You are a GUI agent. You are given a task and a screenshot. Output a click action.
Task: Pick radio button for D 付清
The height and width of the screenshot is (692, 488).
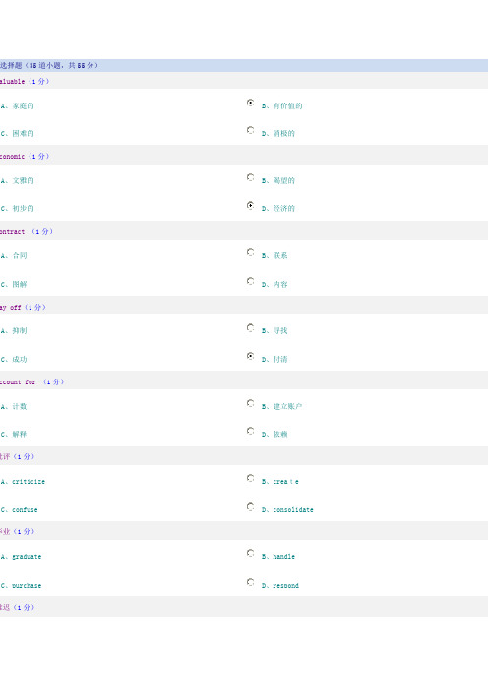[x=250, y=356]
